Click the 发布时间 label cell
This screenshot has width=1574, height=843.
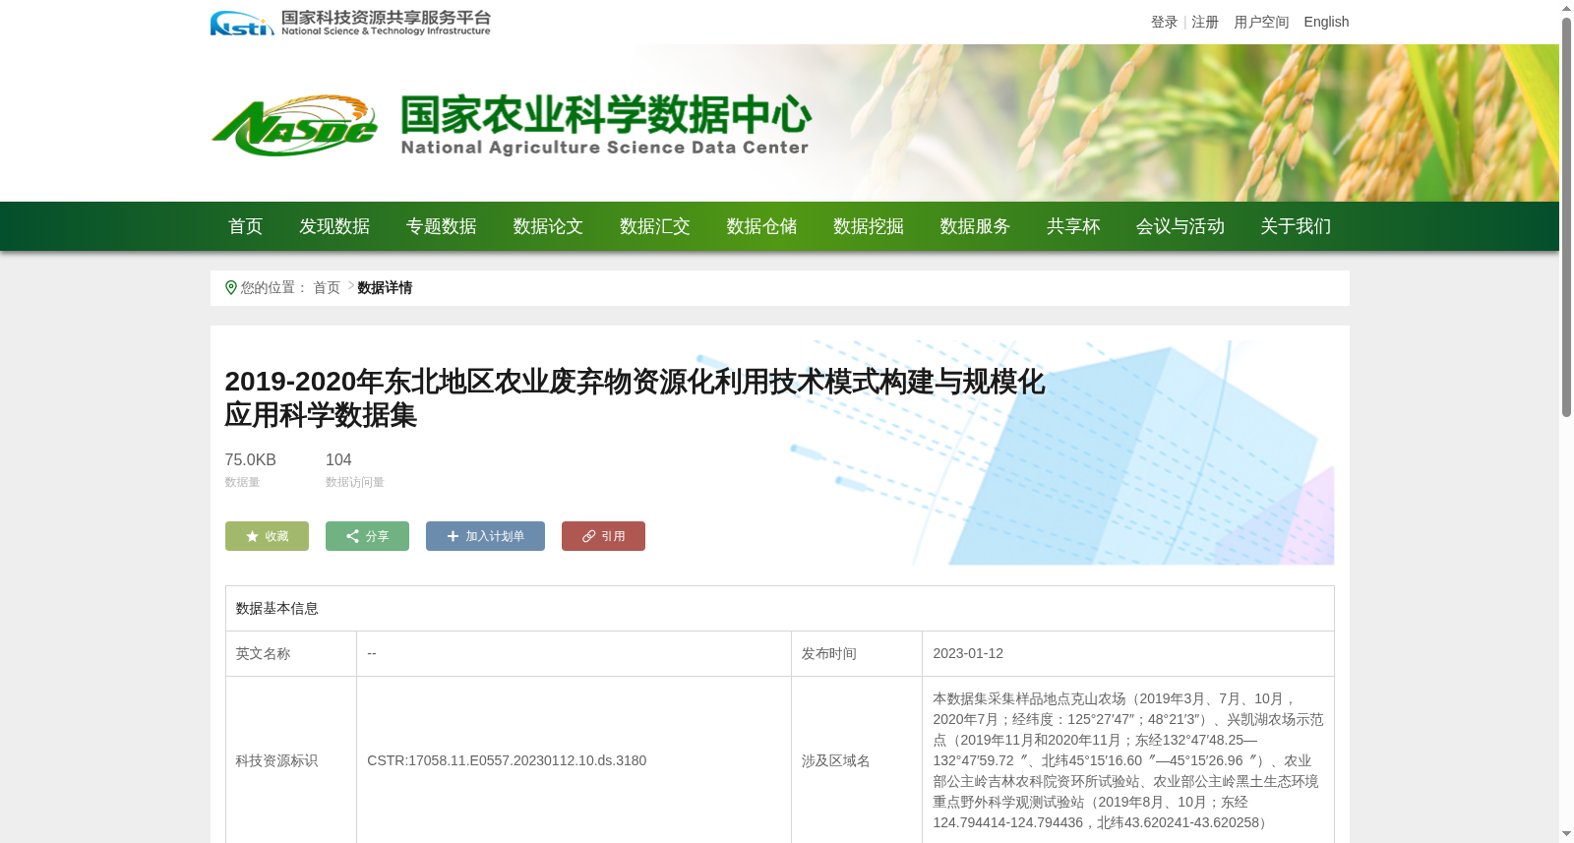tap(857, 654)
